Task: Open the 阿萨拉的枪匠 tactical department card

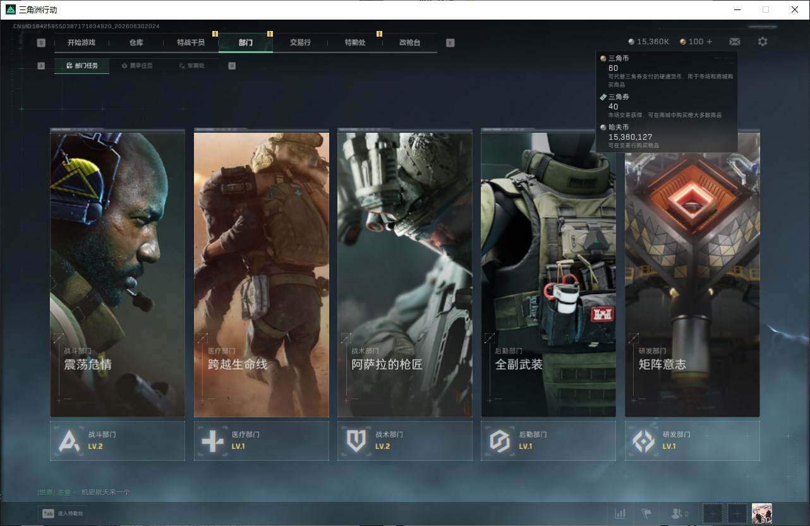Action: [x=405, y=273]
